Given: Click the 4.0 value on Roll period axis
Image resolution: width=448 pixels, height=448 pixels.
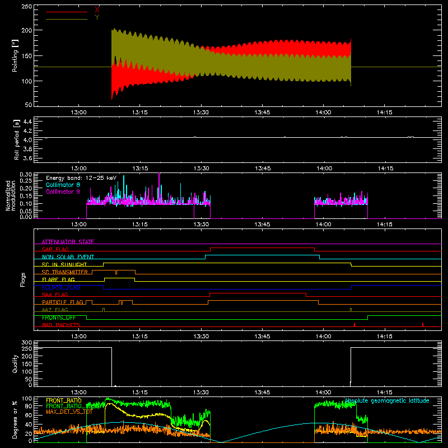Looking at the screenshot, I should [27, 140].
